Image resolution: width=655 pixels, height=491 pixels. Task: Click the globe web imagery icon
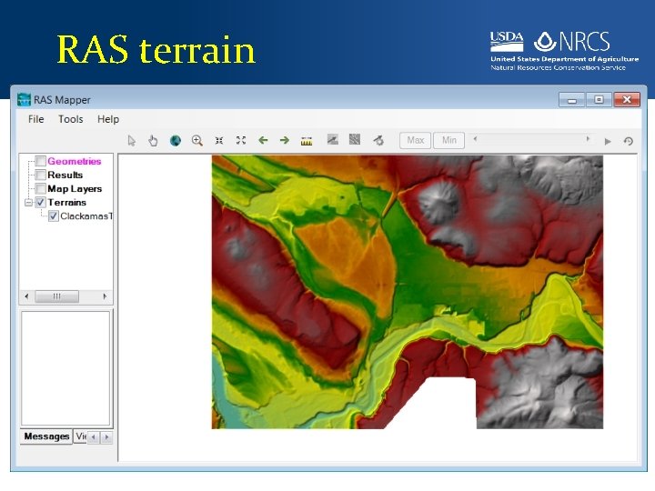tap(176, 141)
